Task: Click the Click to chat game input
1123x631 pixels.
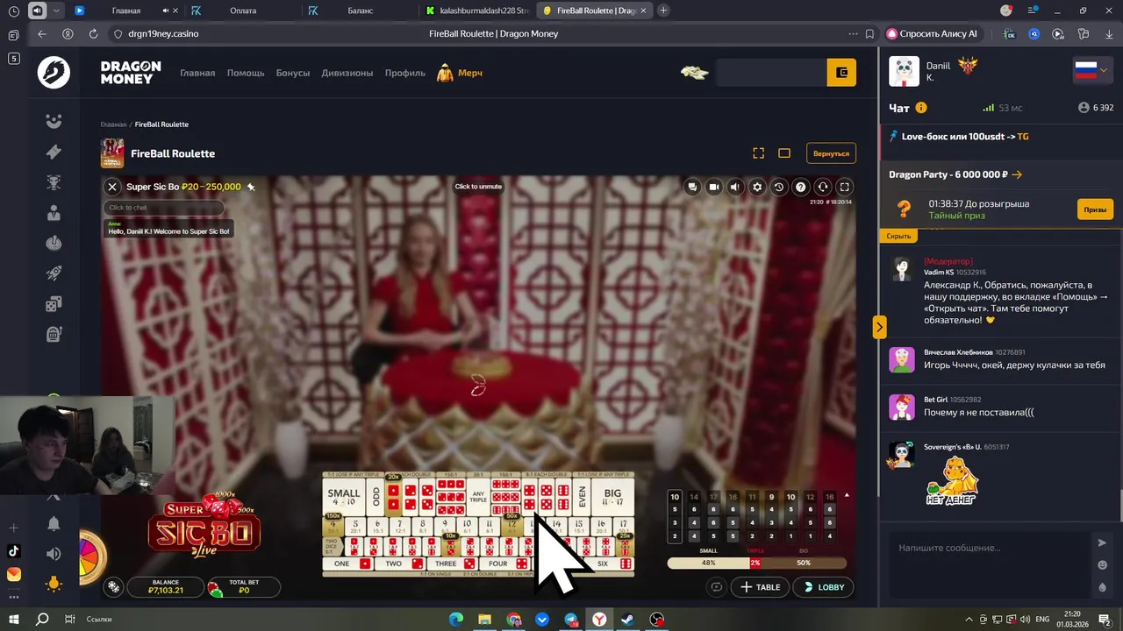Action: (x=163, y=208)
